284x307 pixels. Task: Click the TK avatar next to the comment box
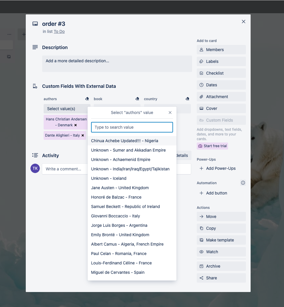(x=35, y=169)
